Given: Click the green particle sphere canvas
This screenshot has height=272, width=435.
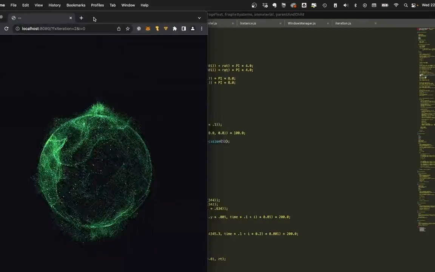Looking at the screenshot, I should 96,172.
